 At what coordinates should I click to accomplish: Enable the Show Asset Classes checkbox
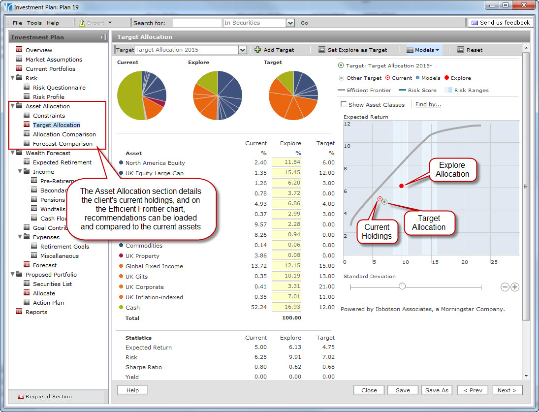click(344, 104)
